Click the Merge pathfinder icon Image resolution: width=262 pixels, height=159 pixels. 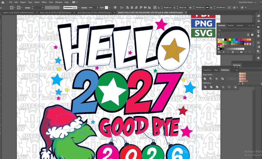(x=217, y=87)
